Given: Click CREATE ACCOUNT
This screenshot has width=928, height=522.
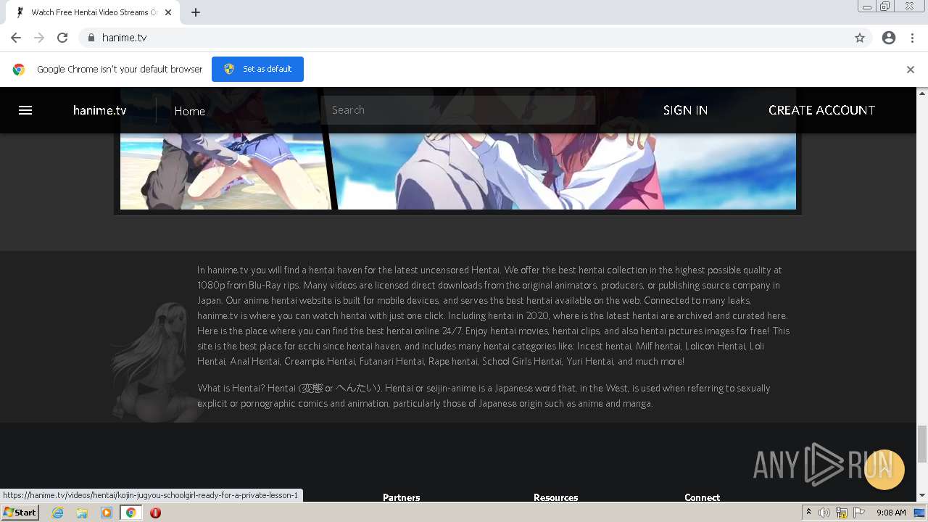Looking at the screenshot, I should pyautogui.click(x=821, y=110).
